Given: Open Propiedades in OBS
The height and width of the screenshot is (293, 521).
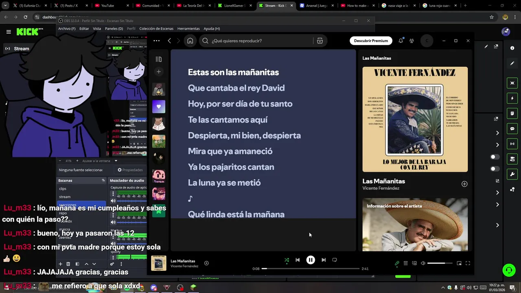Looking at the screenshot, I should coord(130,170).
